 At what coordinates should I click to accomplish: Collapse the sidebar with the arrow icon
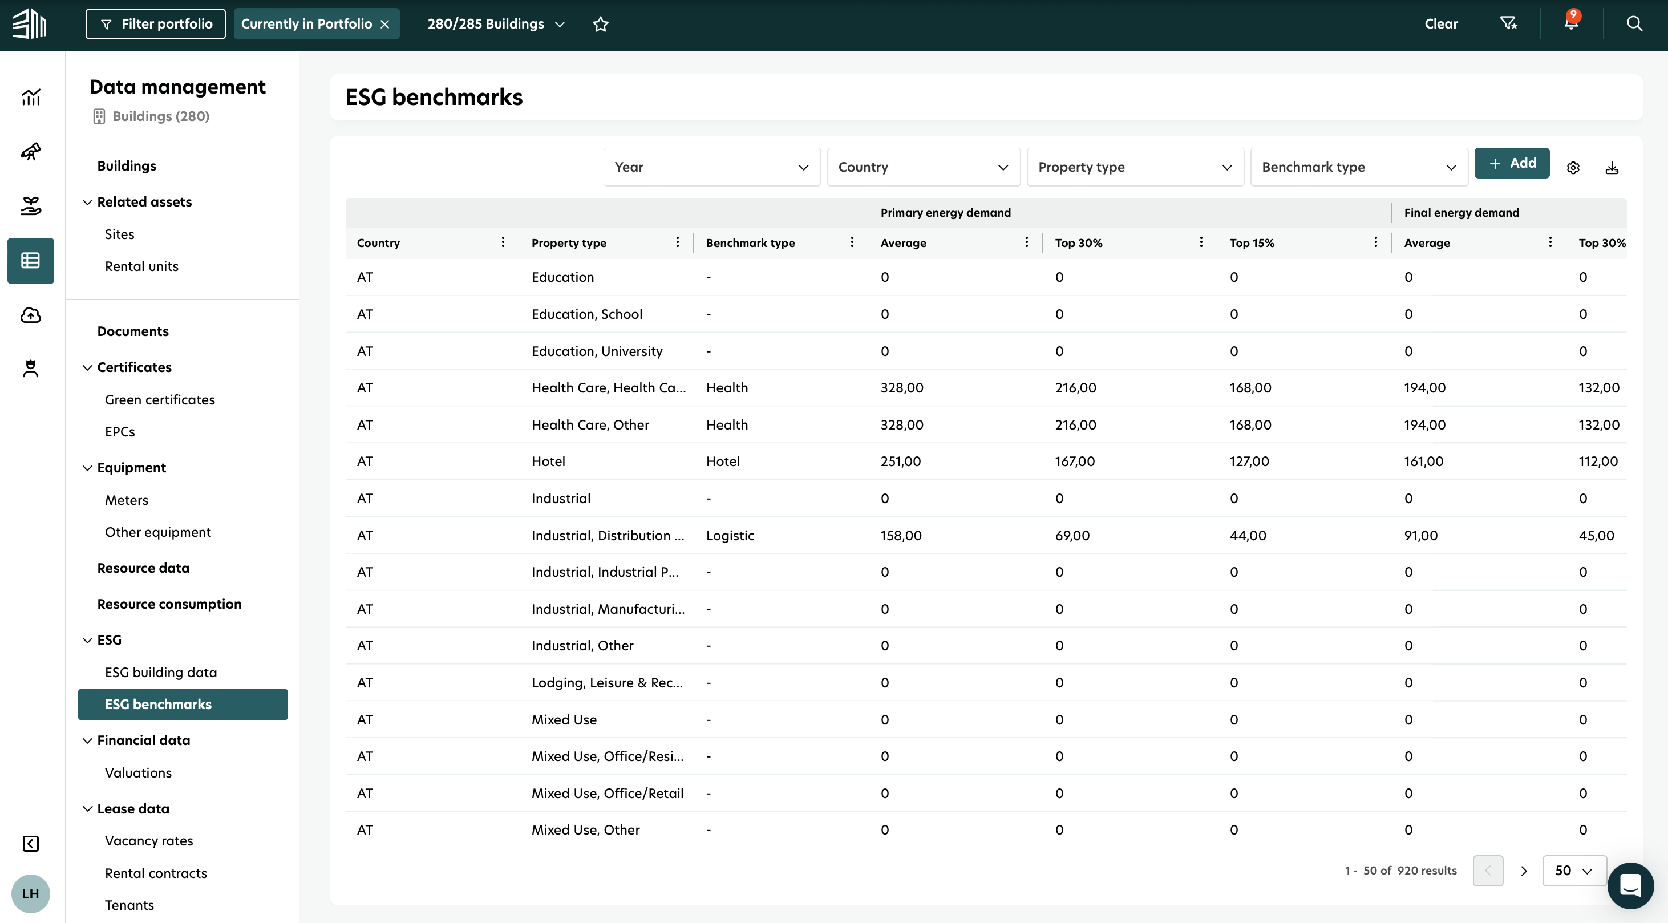click(x=30, y=843)
